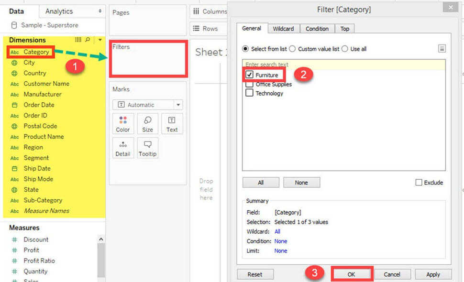
Task: Expand the Dimensions pane dropdown arrow
Action: (x=100, y=40)
